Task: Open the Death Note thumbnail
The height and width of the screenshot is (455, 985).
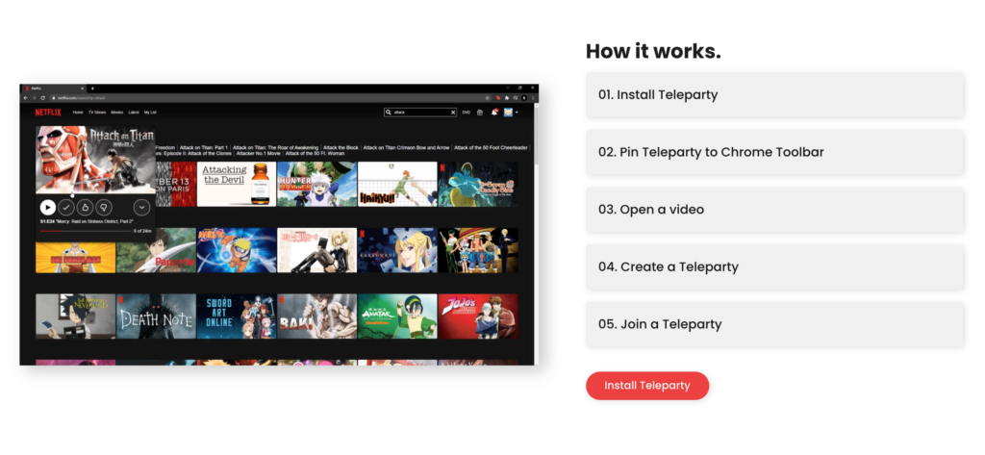Action: coord(156,316)
